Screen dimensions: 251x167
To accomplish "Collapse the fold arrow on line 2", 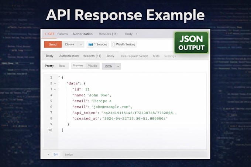I will [x=55, y=83].
